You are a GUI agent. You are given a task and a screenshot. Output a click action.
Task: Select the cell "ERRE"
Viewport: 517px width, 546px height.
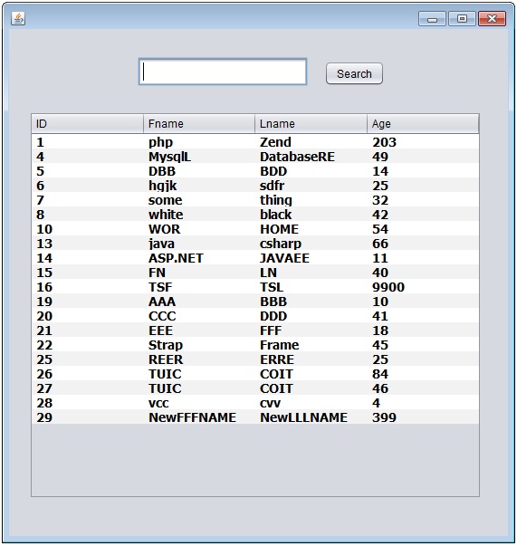tap(311, 359)
